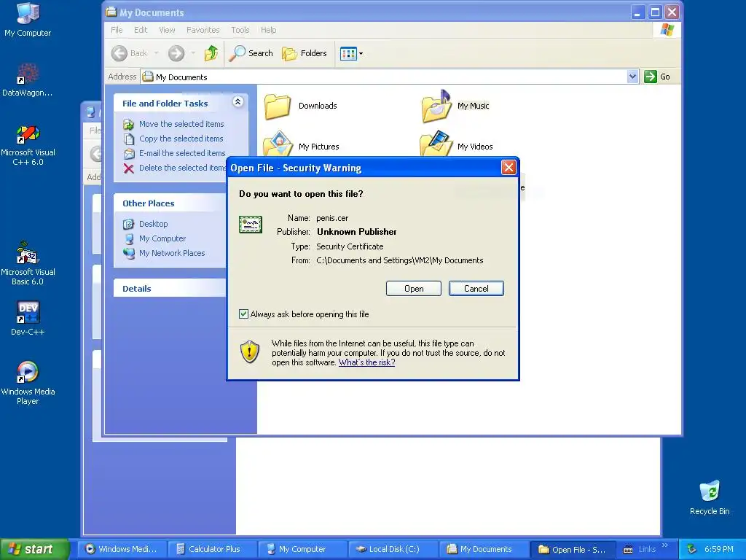Click the Open File taskbar button
The image size is (746, 560).
tap(573, 549)
